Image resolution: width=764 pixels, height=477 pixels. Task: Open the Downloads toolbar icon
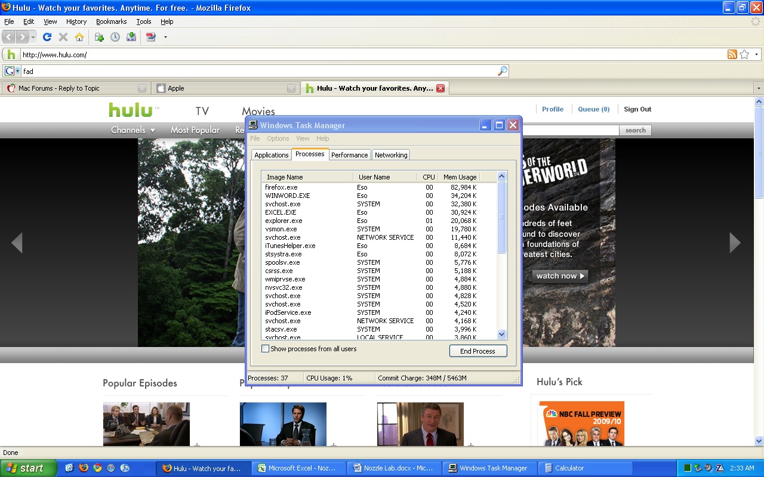coord(131,37)
